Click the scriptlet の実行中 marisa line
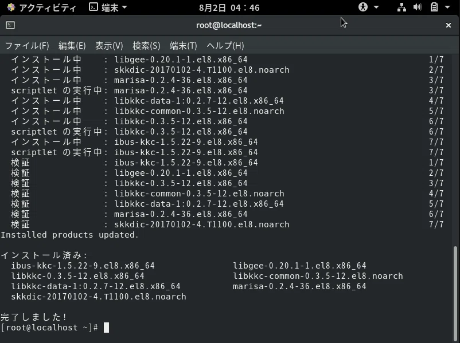Viewport: 460px width, 343px height. click(227, 90)
